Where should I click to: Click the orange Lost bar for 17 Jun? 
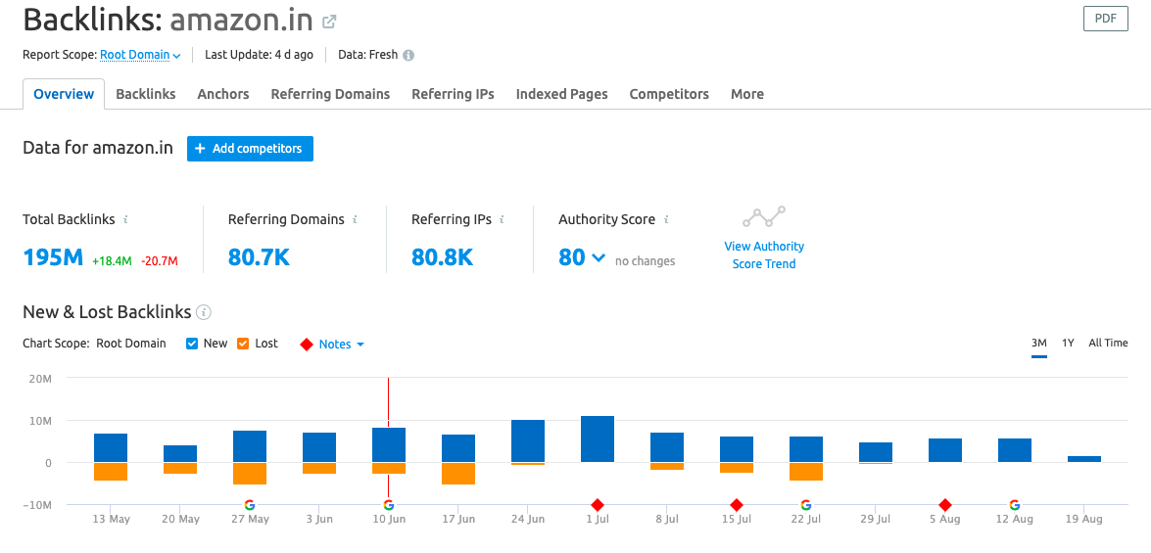point(458,474)
